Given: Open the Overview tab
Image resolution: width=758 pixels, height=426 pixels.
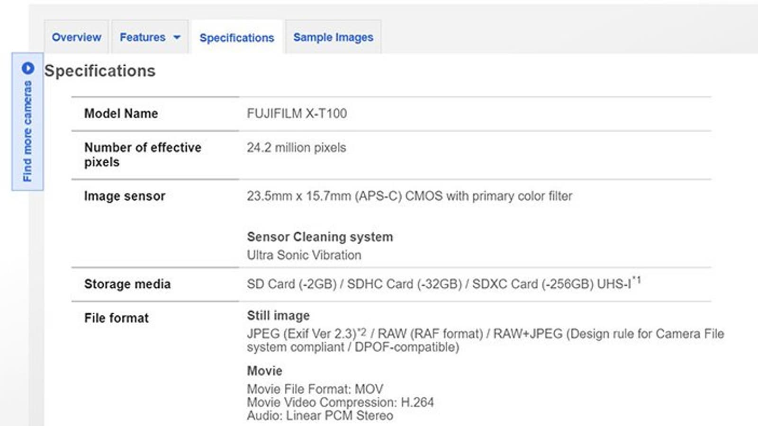Looking at the screenshot, I should [x=76, y=37].
